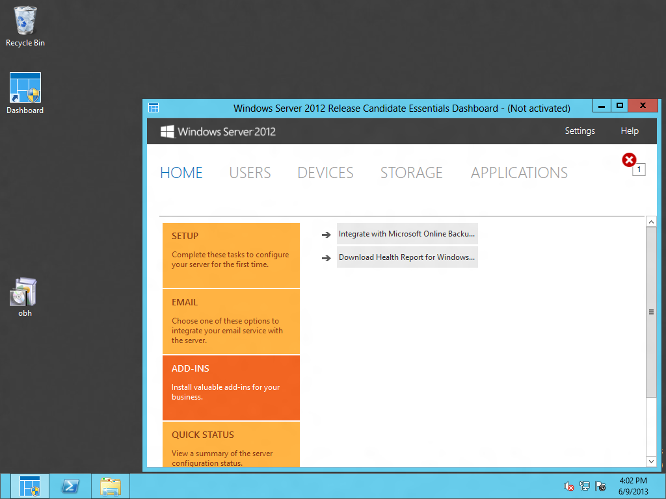
Task: Select the QUICK STATUS category tile
Action: coord(231,444)
